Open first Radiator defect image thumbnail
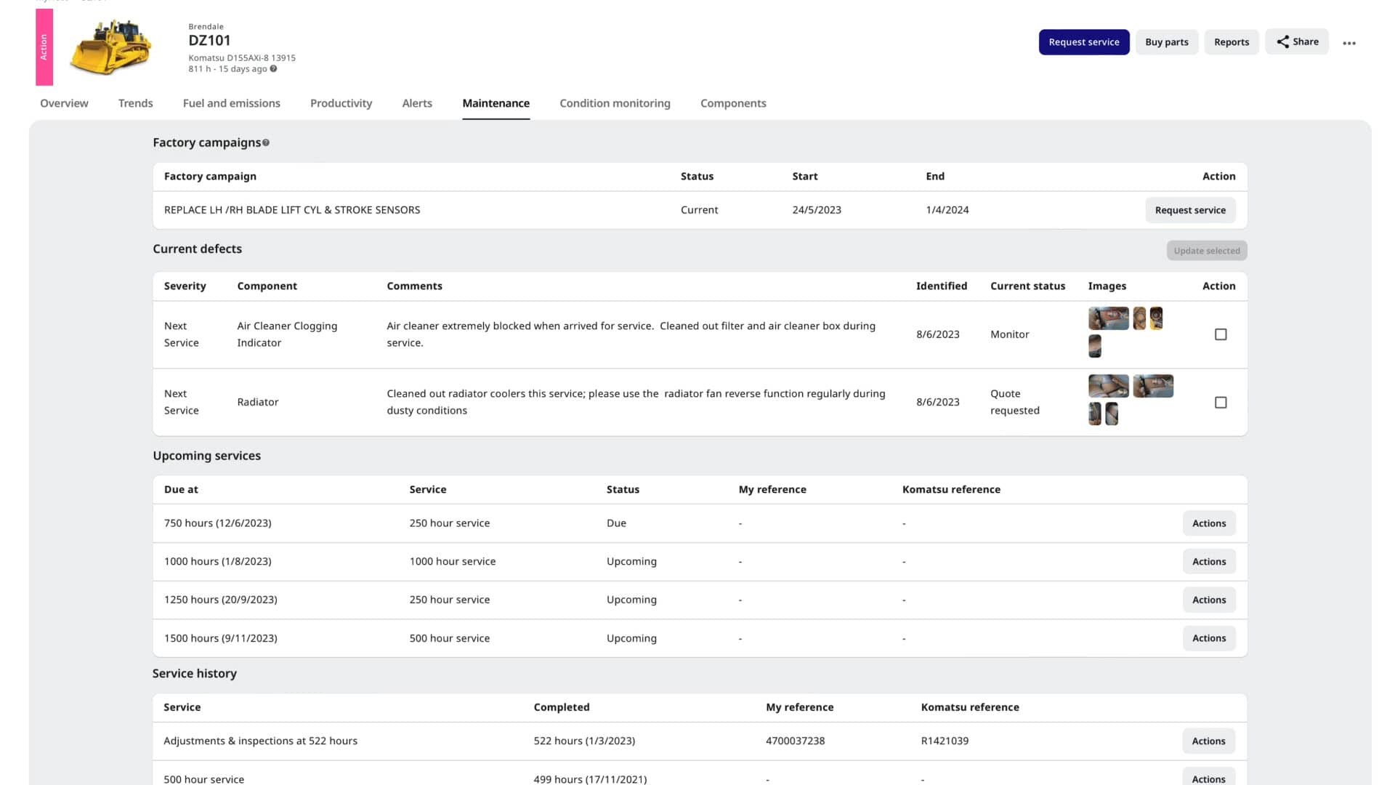1395x785 pixels. [x=1108, y=386]
